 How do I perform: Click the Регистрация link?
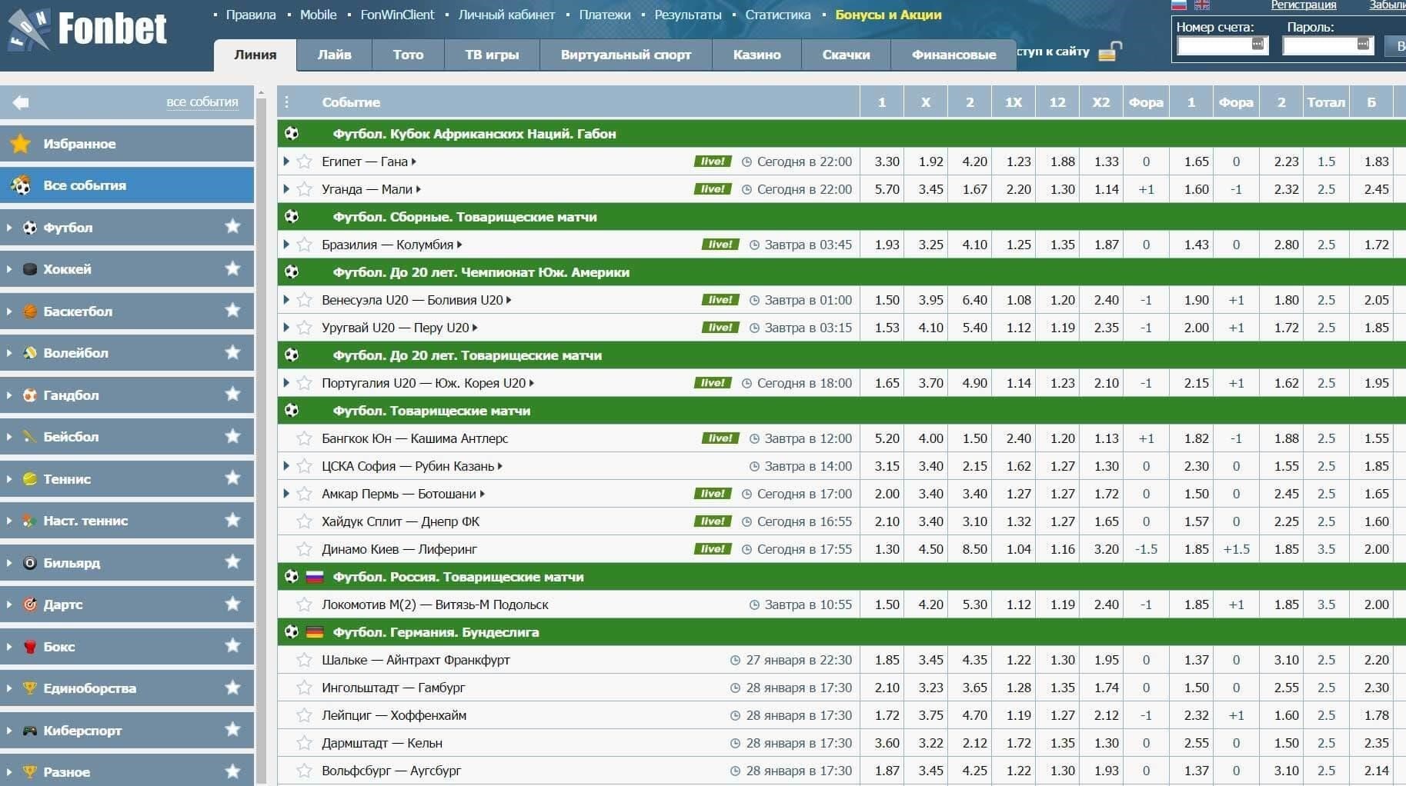point(1303,5)
